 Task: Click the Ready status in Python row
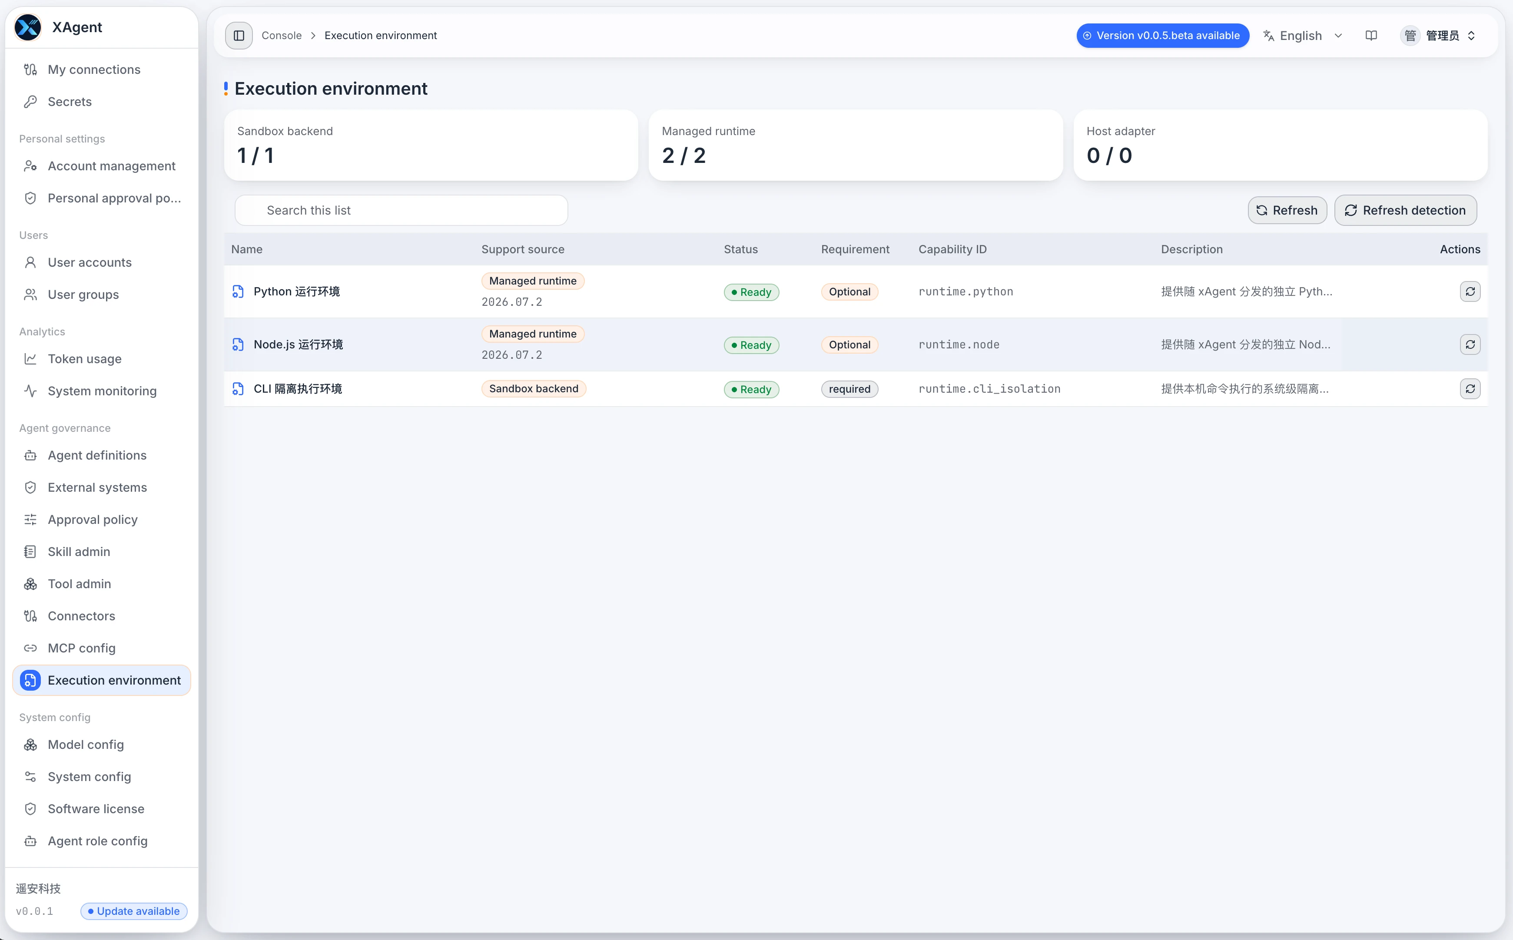751,292
